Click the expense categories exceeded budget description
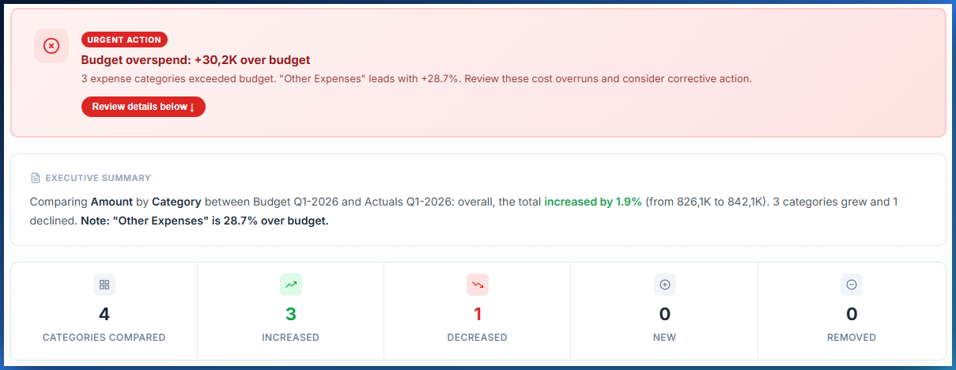 click(x=416, y=79)
